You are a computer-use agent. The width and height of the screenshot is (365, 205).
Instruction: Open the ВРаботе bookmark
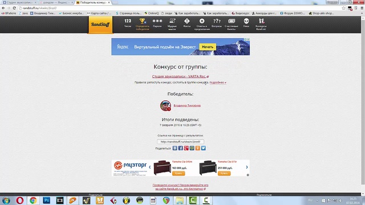pos(9,13)
